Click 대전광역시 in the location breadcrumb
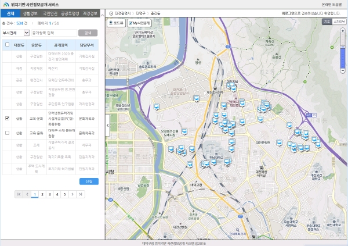This screenshot has height=246, width=348. [123, 12]
